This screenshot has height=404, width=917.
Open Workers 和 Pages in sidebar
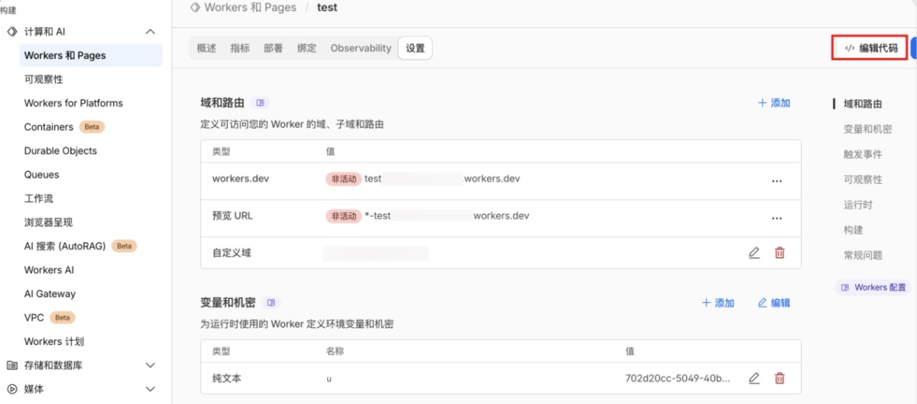click(91, 55)
